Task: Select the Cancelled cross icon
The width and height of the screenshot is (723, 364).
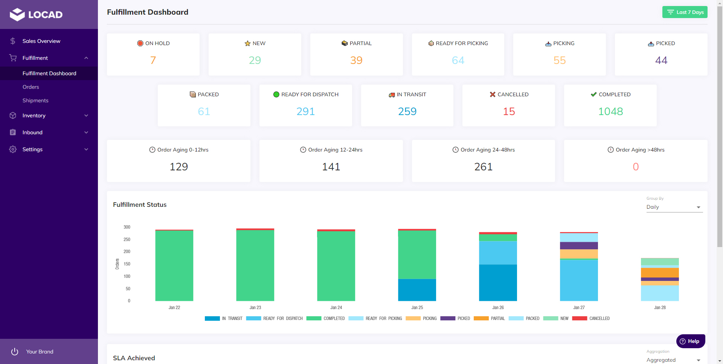Action: tap(493, 94)
